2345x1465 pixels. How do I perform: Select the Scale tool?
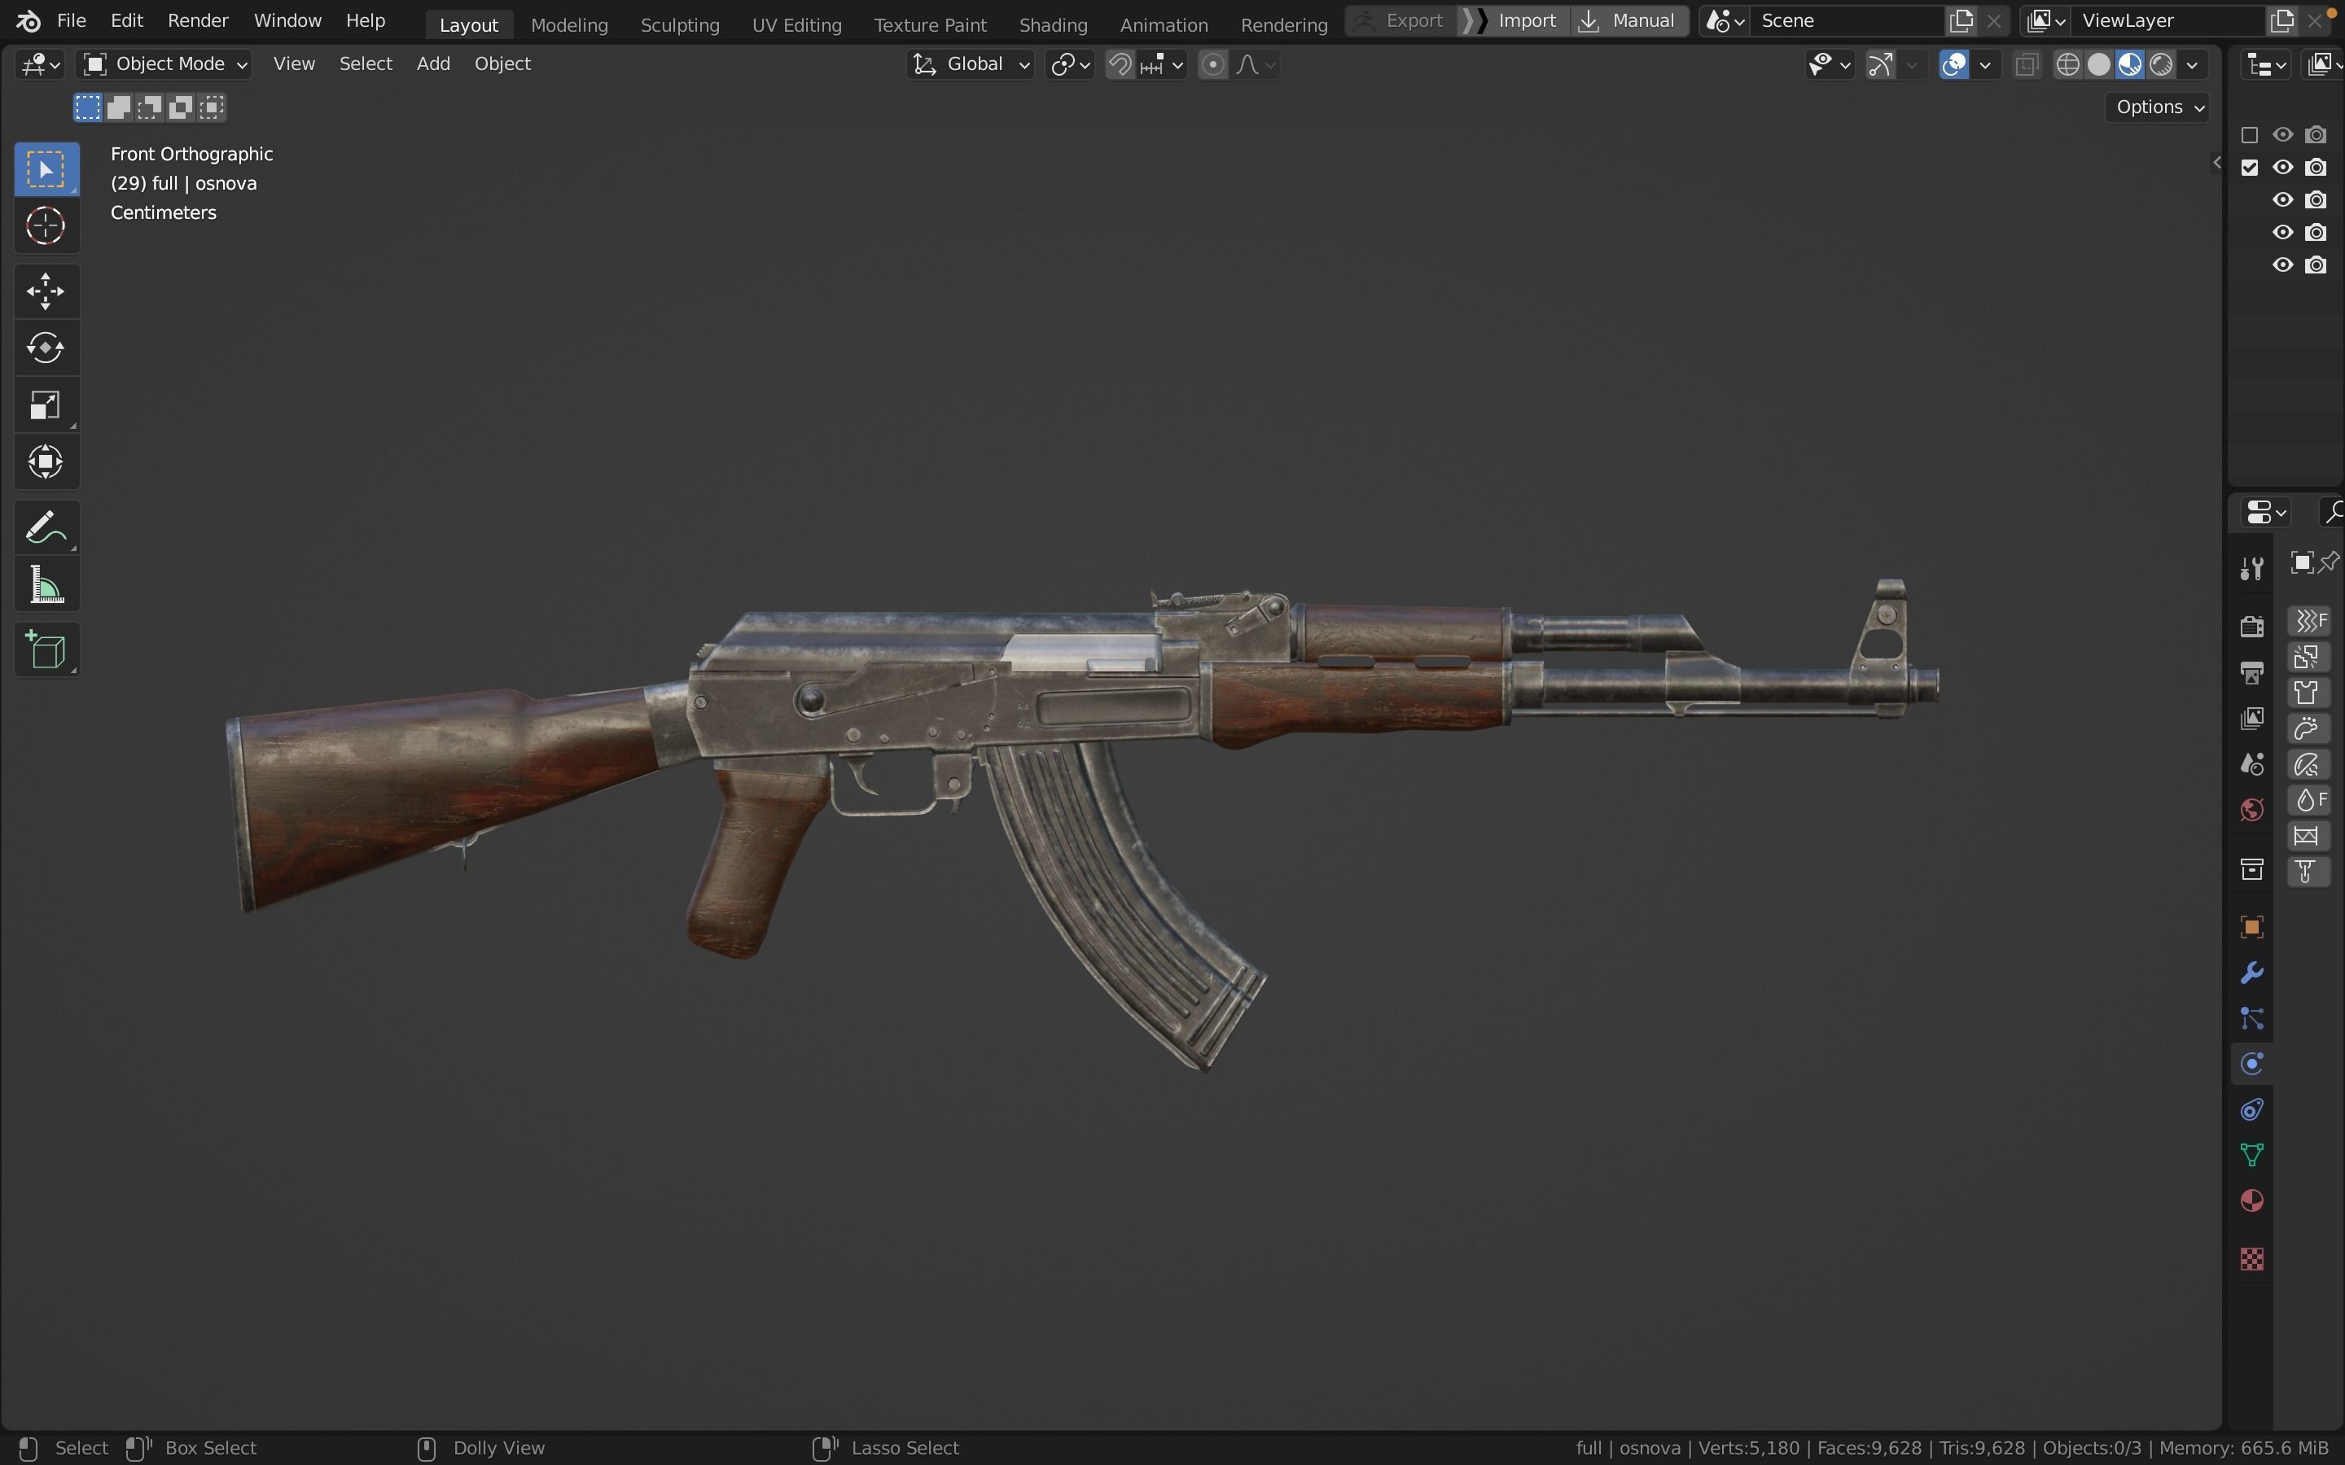(46, 405)
